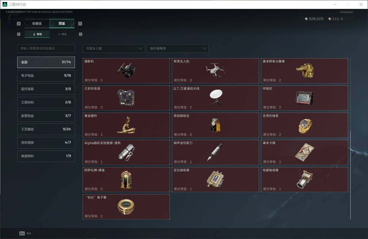Screen dimensions: 368x239
Task: Click the Esc 返回 back button
Action: coord(25,234)
